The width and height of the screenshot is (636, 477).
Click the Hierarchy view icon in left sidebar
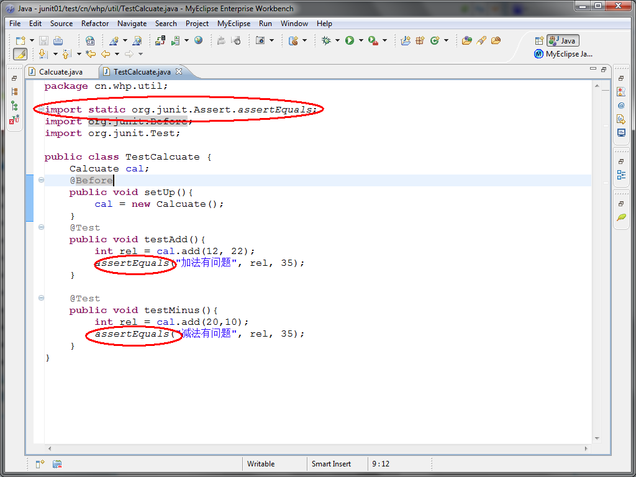coord(15,106)
